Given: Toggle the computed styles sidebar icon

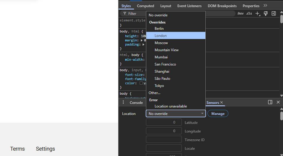Looking at the screenshot, I should (274, 13).
